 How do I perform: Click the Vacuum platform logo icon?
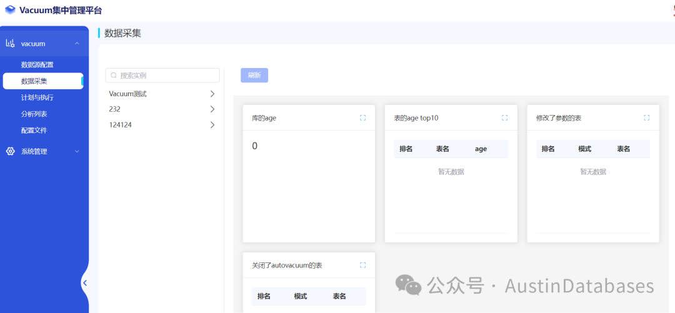point(11,11)
